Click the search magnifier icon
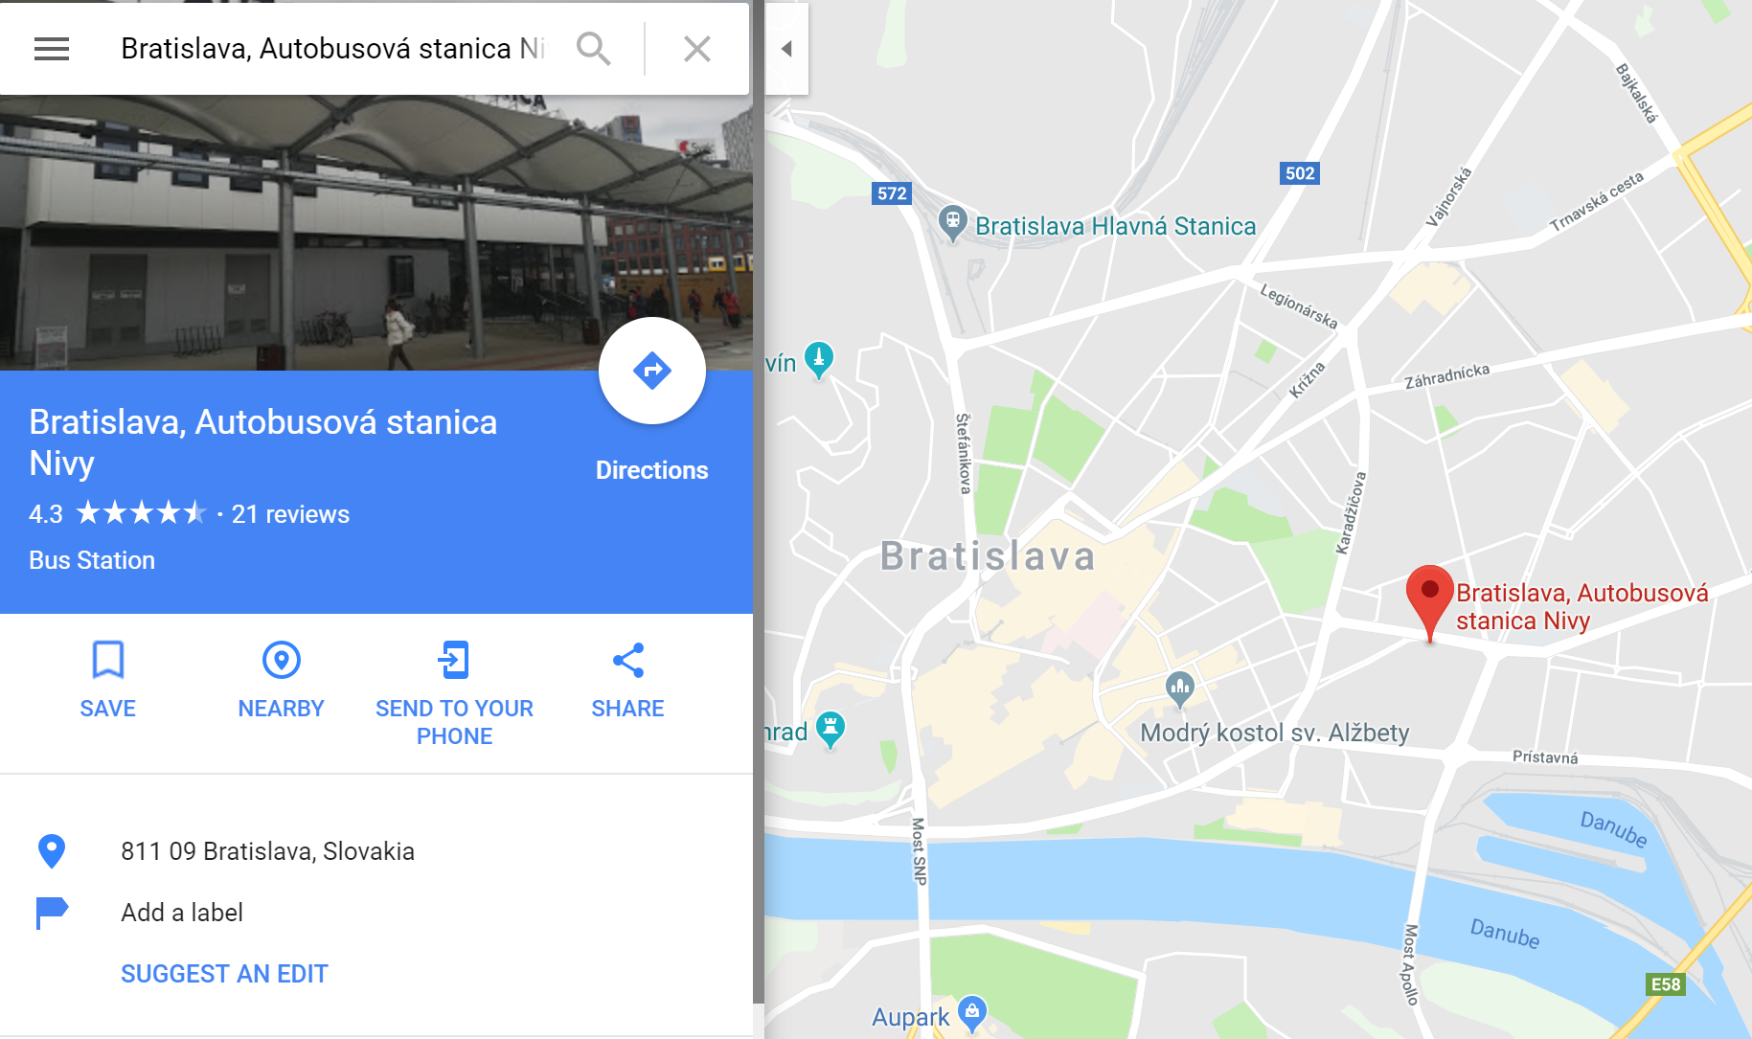Viewport: 1752px width, 1039px height. (x=594, y=49)
